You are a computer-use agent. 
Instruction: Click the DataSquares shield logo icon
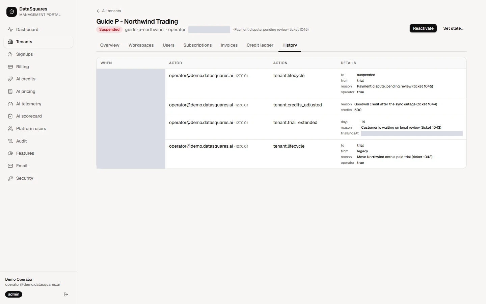(x=11, y=11)
